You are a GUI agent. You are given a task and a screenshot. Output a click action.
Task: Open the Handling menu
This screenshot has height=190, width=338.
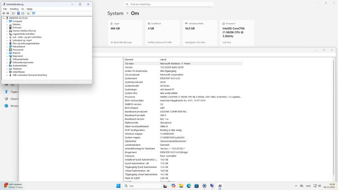coord(14,9)
